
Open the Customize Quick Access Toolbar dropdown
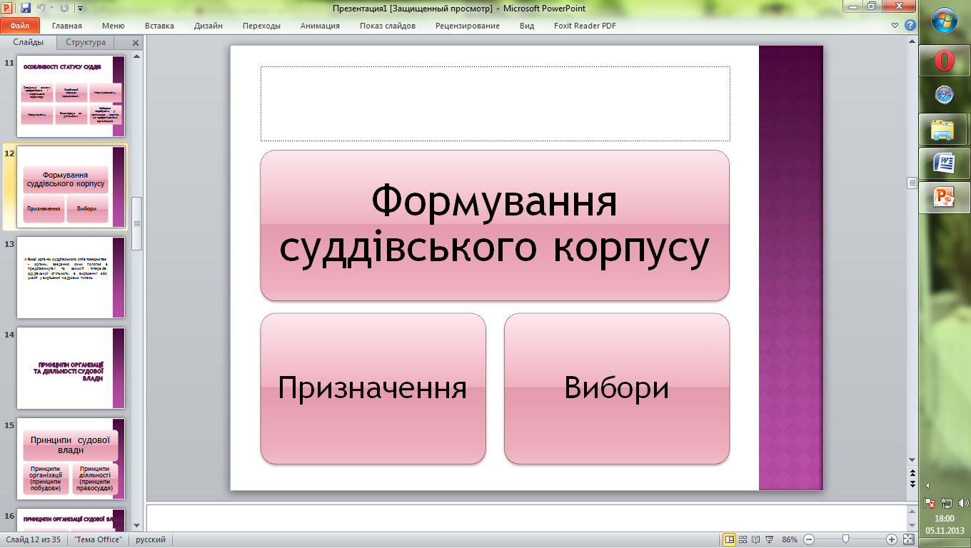point(79,9)
